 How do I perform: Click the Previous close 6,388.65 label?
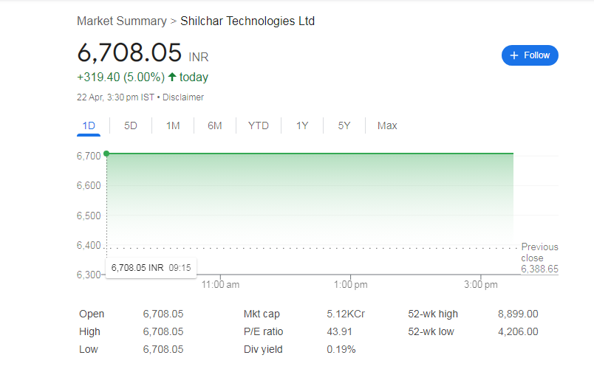point(539,258)
